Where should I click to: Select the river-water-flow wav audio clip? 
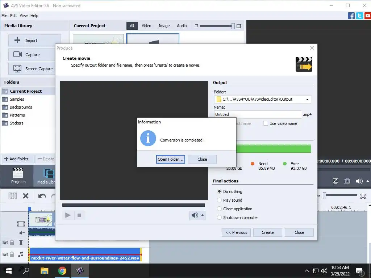tap(85, 255)
